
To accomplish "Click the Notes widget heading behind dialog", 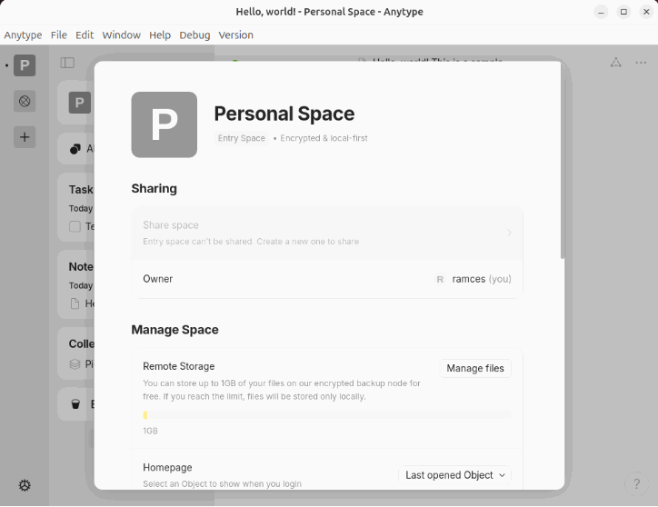I will coord(81,266).
